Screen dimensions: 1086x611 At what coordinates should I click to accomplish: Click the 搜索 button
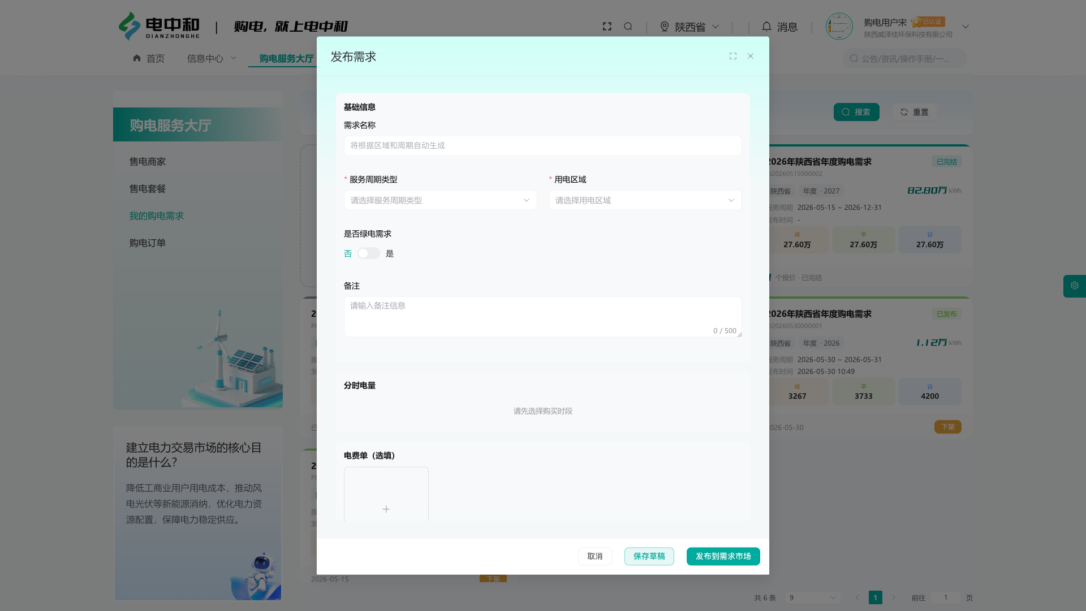tap(856, 112)
